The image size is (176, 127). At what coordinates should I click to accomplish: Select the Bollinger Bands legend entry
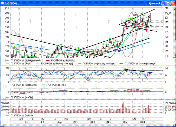tap(23, 61)
